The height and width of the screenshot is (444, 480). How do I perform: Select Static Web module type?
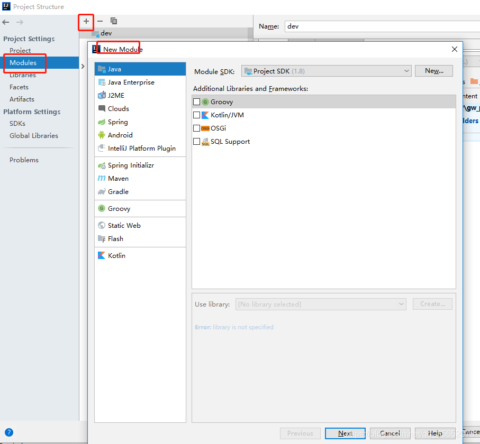[140, 225]
